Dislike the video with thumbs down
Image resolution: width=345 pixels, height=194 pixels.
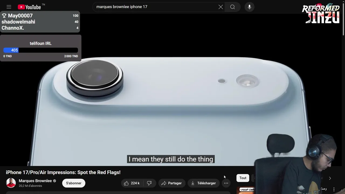(149, 183)
